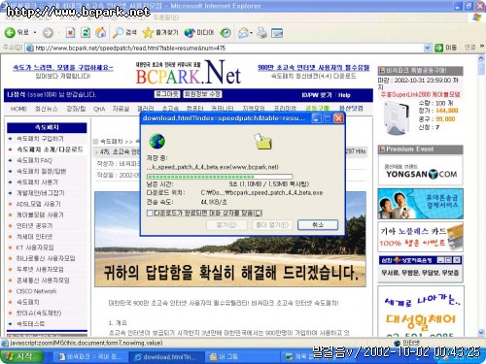486x364 pixels.
Task: Open 인터넷 공유기 sidebar link
Action: [x=34, y=225]
